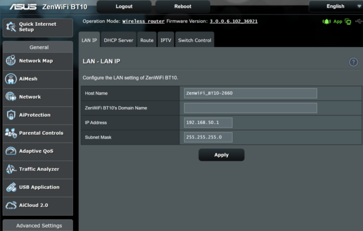Click the Advanced Settings section header

(x=39, y=226)
